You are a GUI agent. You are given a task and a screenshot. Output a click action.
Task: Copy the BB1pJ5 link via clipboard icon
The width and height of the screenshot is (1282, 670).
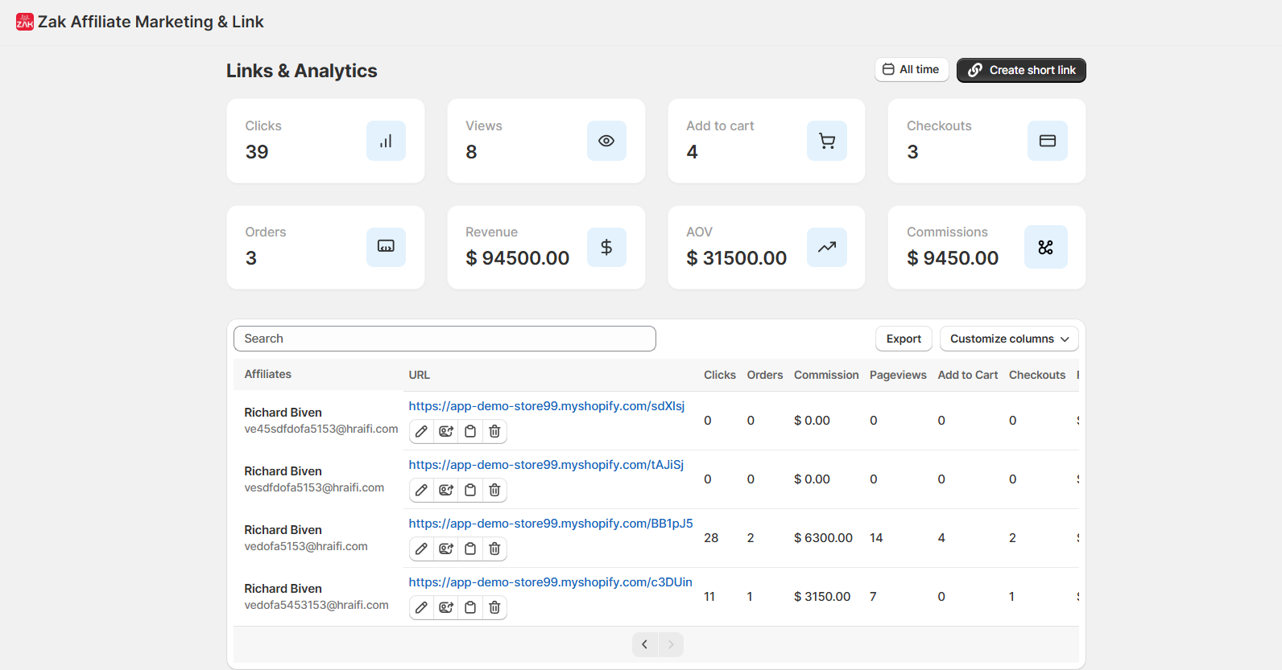click(x=470, y=549)
